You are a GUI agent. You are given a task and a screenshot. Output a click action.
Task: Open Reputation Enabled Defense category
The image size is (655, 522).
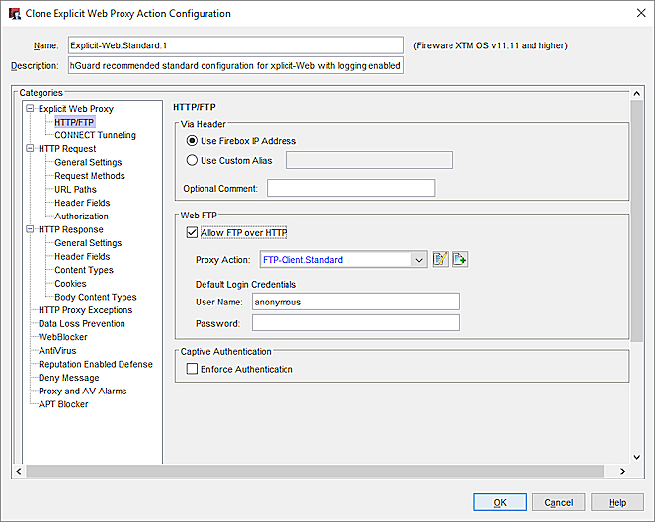point(96,364)
